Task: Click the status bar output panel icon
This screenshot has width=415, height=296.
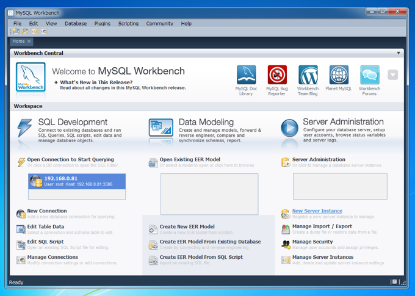Action: click(x=394, y=282)
